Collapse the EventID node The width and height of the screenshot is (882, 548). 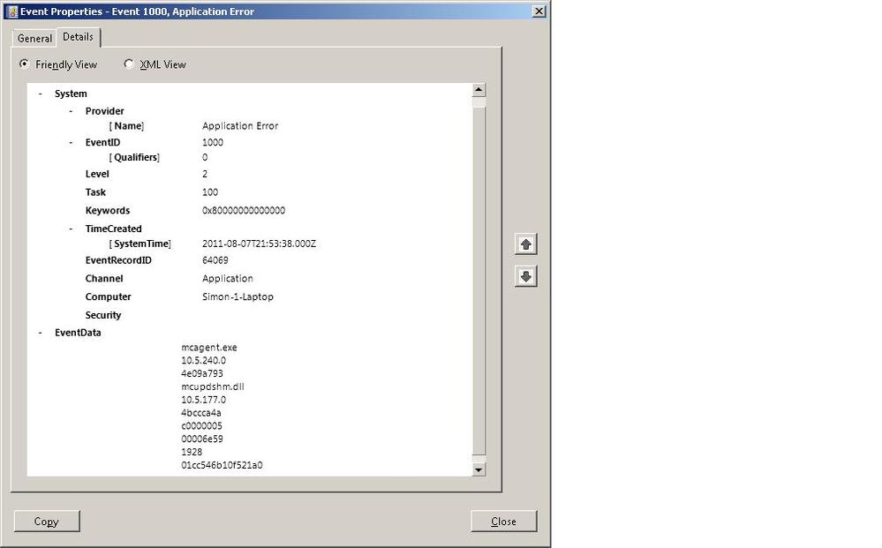click(x=71, y=142)
